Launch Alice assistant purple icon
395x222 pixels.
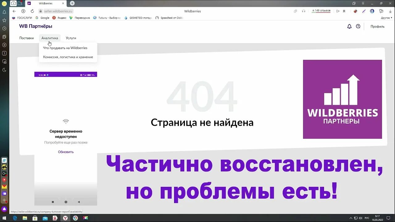[4, 209]
